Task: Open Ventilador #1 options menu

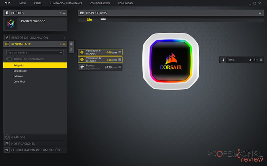Action: [120, 52]
